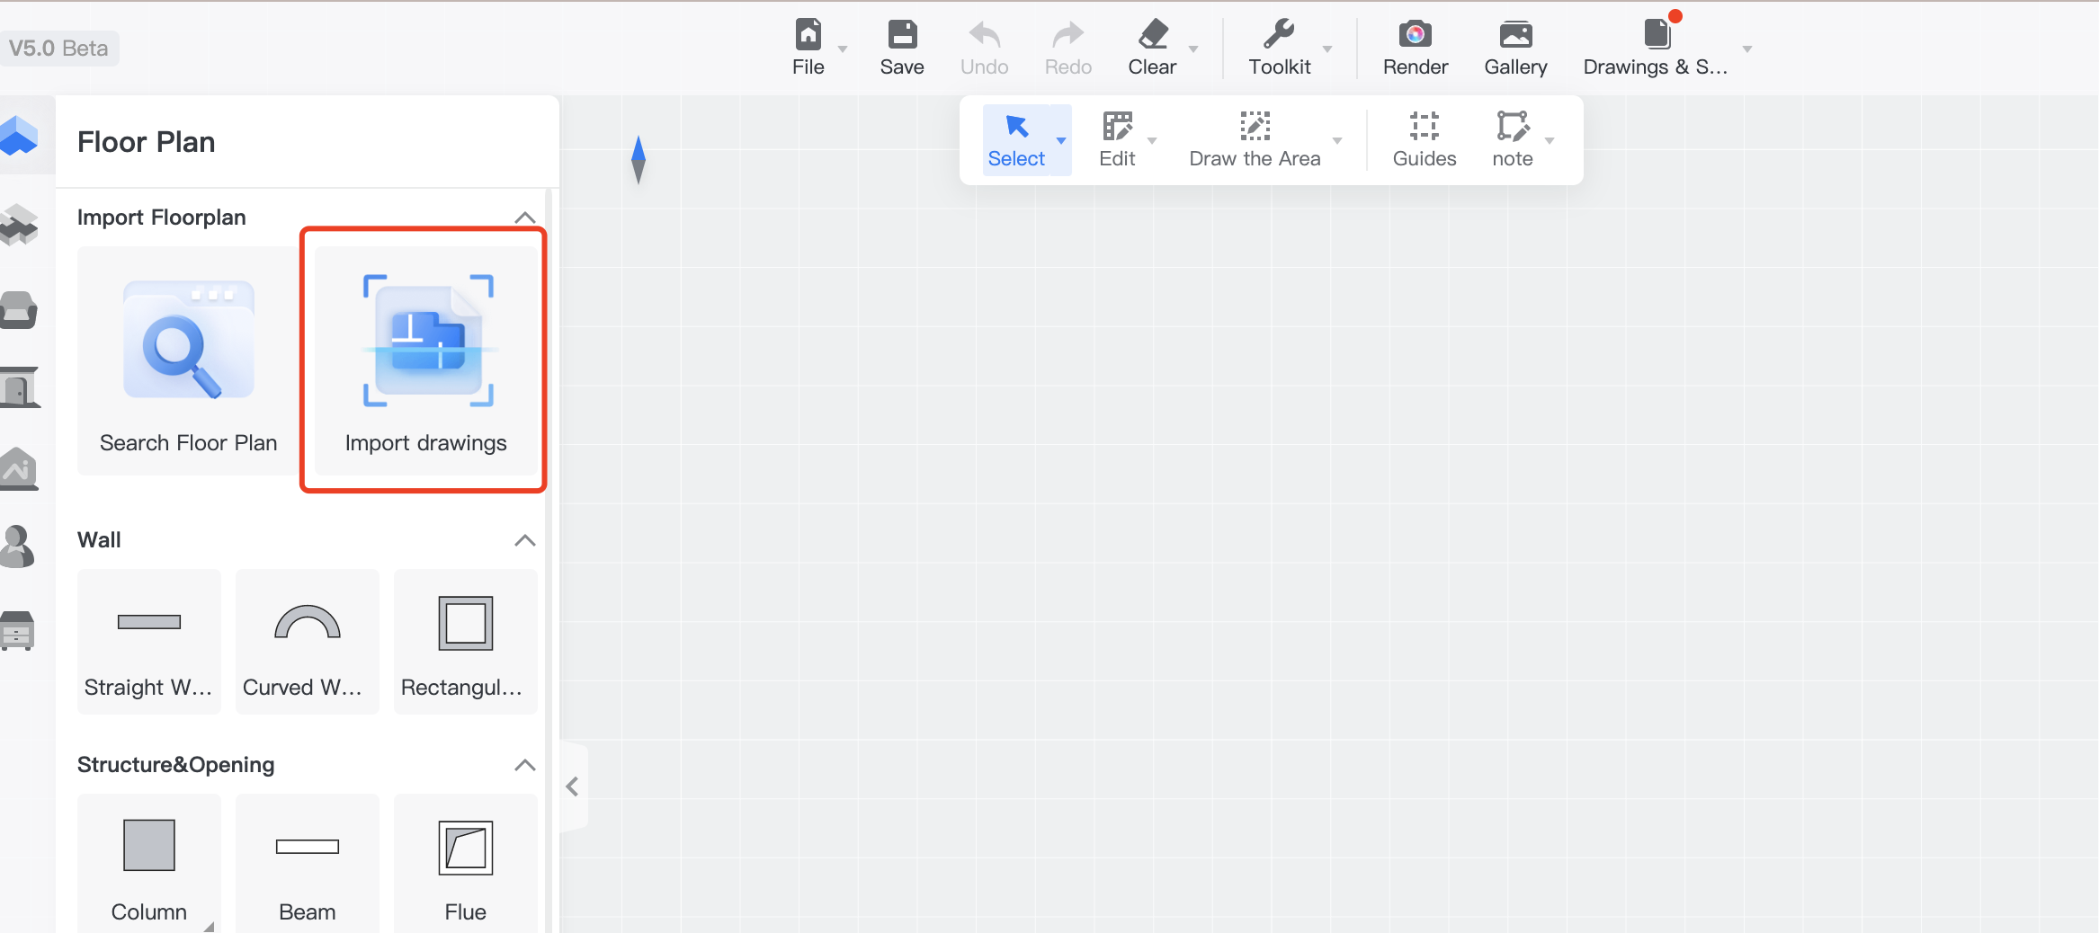The height and width of the screenshot is (933, 2099).
Task: Click Import drawings card
Action: [425, 361]
